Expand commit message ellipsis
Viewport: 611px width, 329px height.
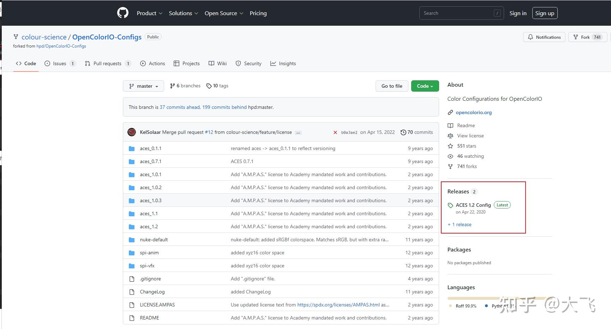298,132
